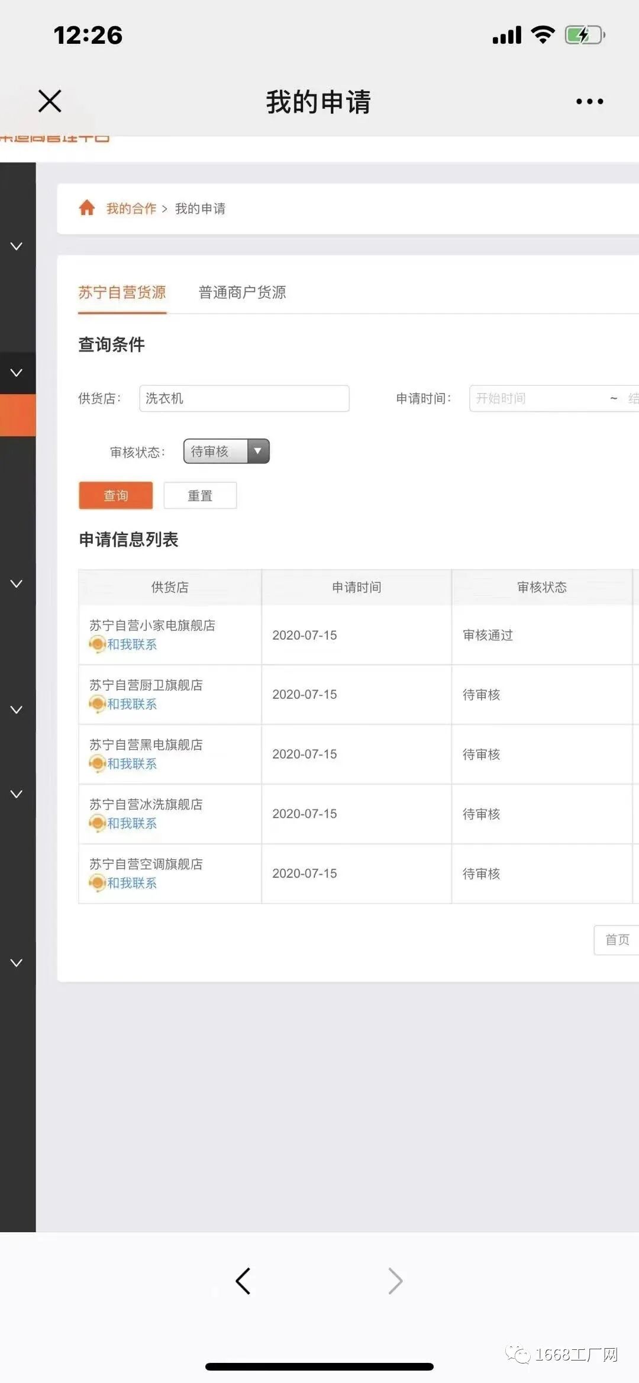Click the orange 查询 button

point(116,495)
